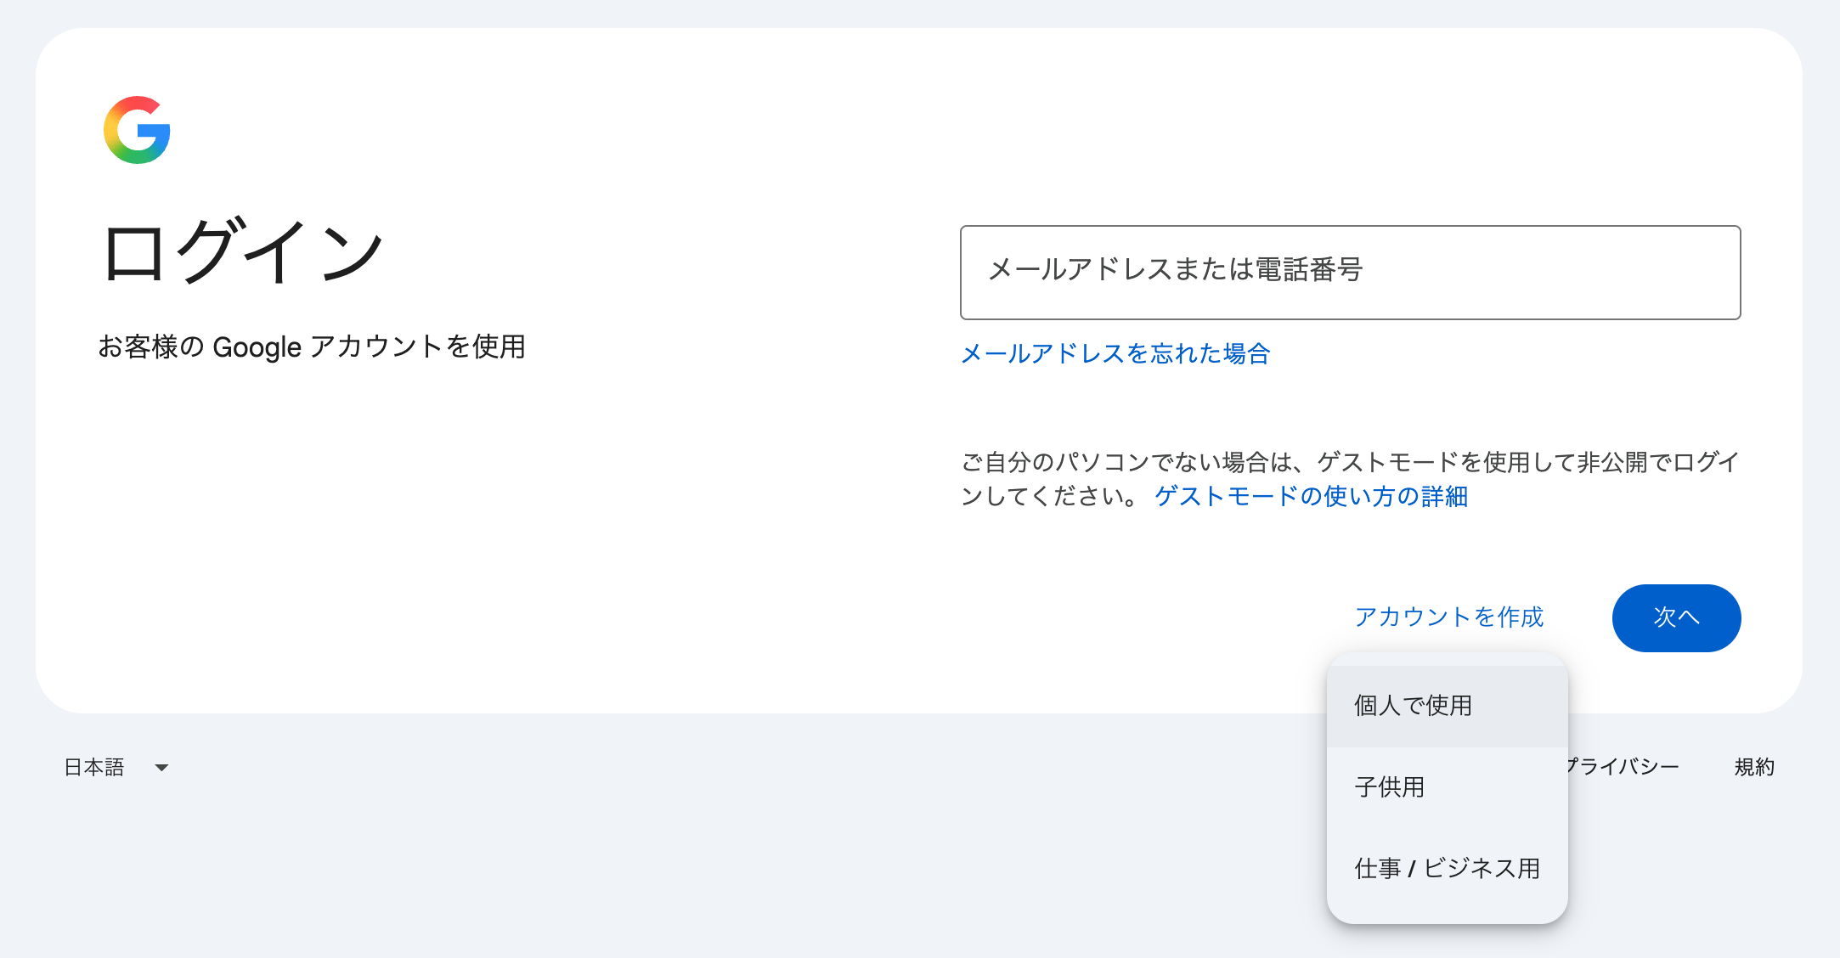Screen dimensions: 1840x958
Task: Click the word Google in the subtitle
Action: tap(257, 347)
